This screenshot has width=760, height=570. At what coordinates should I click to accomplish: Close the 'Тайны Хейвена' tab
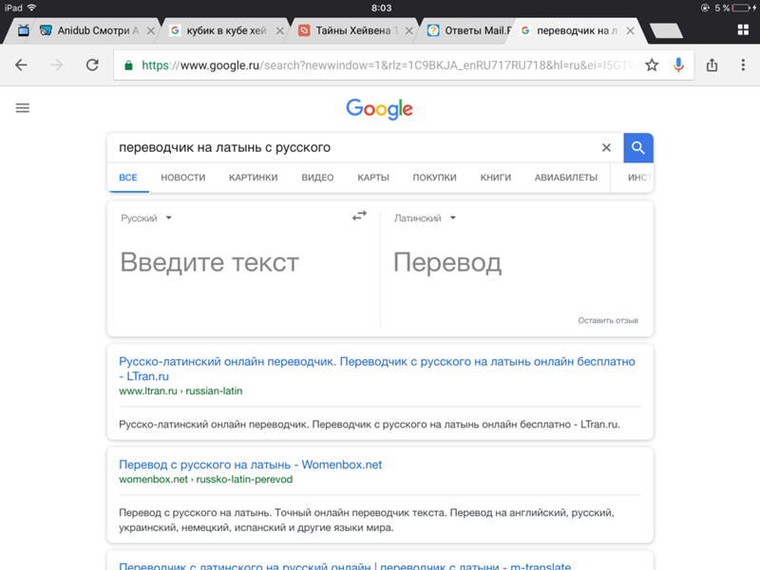[x=409, y=30]
